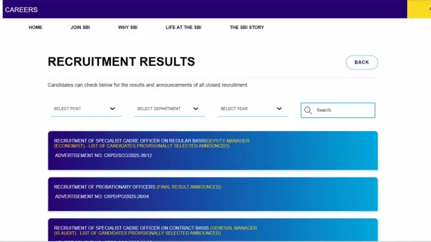The height and width of the screenshot is (242, 431).
Task: Select the Why SBI menu item
Action: pos(128,27)
